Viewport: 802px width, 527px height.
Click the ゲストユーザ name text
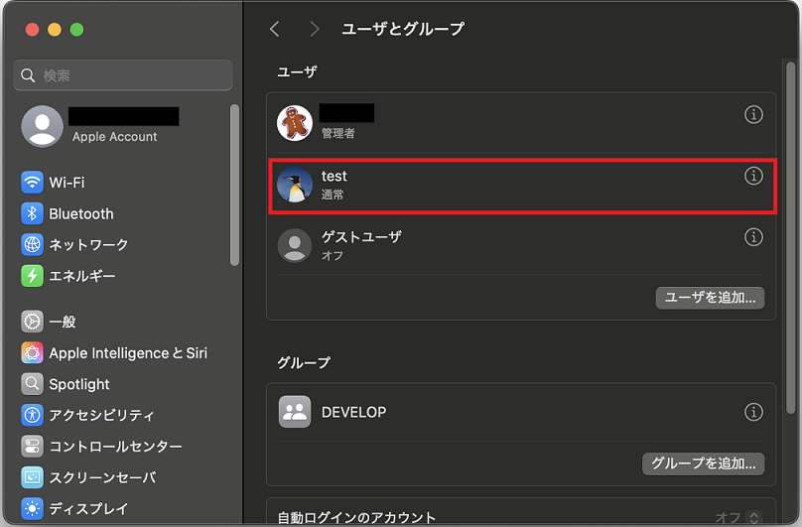click(x=361, y=237)
